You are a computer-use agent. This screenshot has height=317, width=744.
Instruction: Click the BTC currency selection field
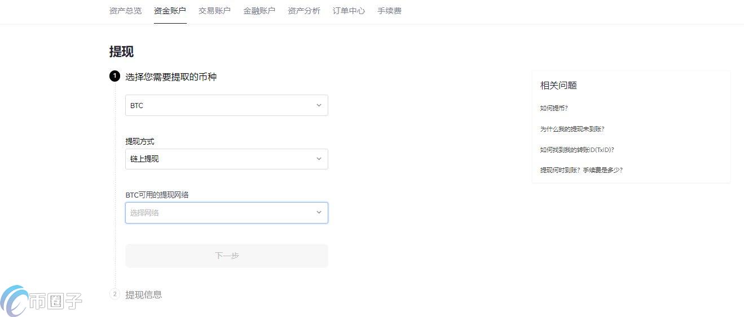tap(226, 105)
